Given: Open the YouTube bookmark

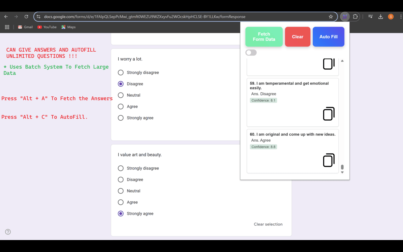Looking at the screenshot, I should 47,27.
